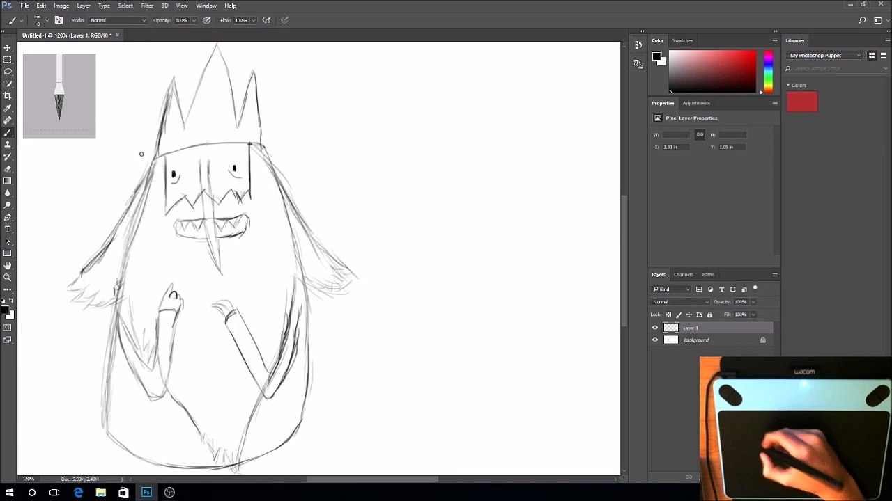Switch to the Paths tab

[x=708, y=274]
